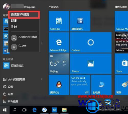Viewport: 128px width, 114px height.
Task: Open taskbar search magnifier
Action: click(x=15, y=110)
